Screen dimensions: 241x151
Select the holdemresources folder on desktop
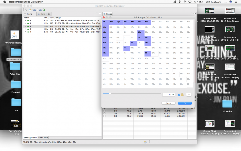click(15, 52)
